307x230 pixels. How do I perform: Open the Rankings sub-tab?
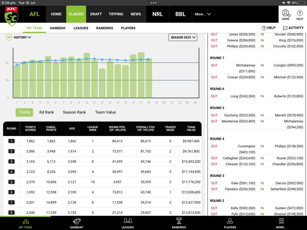point(105,28)
